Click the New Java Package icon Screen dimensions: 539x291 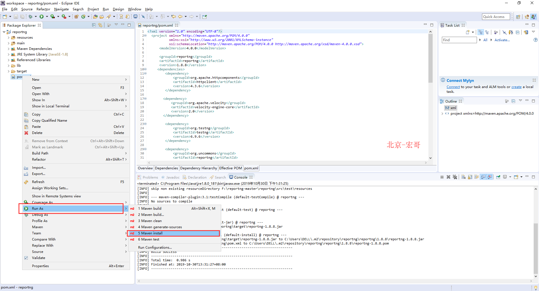tap(76, 17)
